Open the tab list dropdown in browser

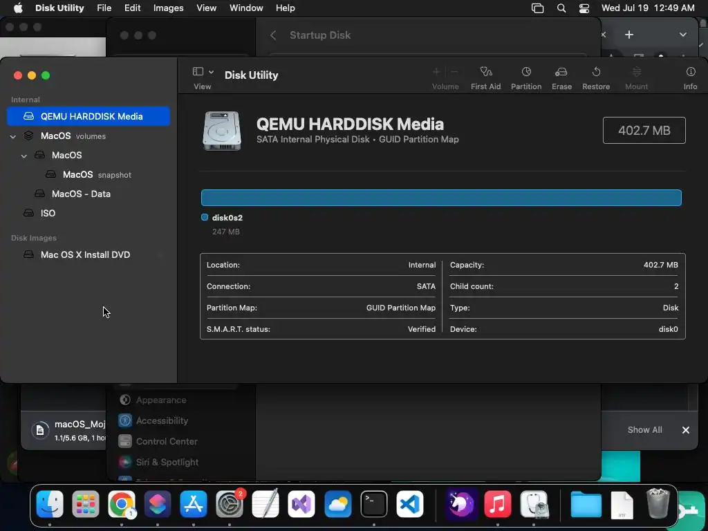click(682, 35)
